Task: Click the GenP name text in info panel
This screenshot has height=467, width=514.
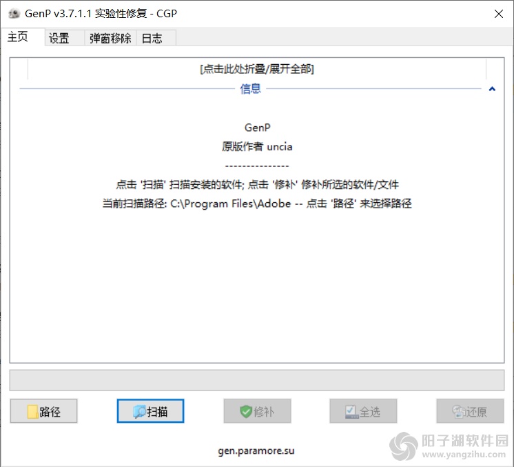Action: (x=257, y=128)
